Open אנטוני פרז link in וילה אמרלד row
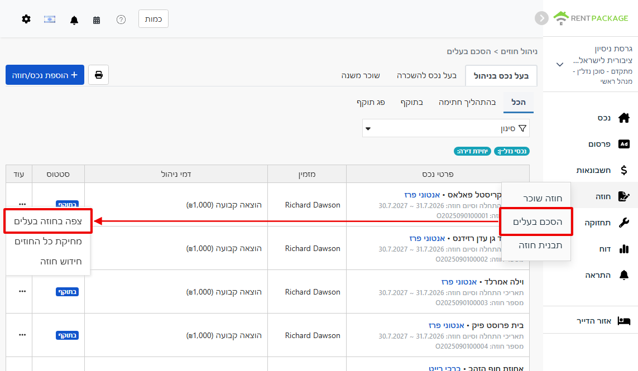The height and width of the screenshot is (371, 638). [459, 282]
